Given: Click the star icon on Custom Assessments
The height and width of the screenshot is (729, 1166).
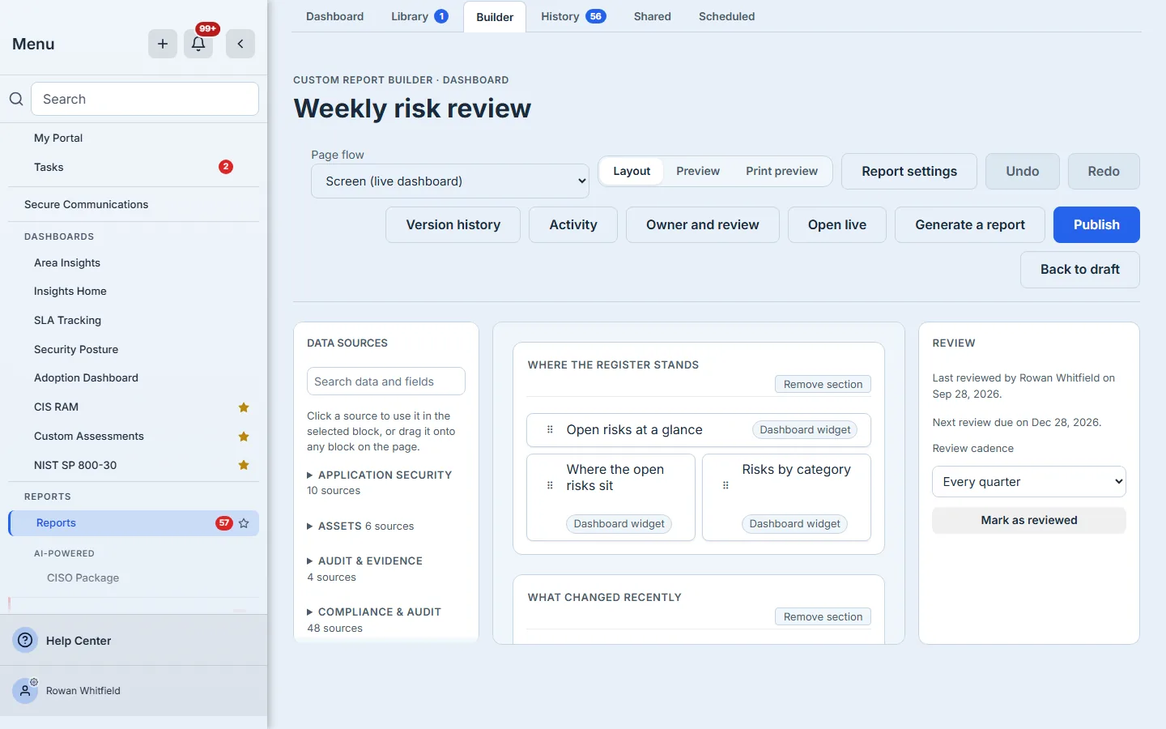Looking at the screenshot, I should (244, 437).
